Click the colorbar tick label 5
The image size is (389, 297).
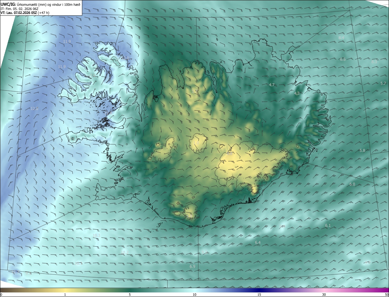pos(130,295)
